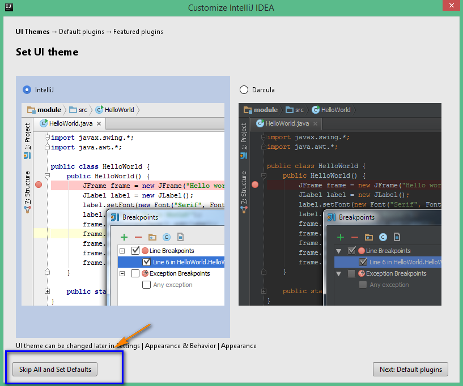Collapse the import statements fold arrow
The height and width of the screenshot is (386, 463).
click(x=46, y=137)
